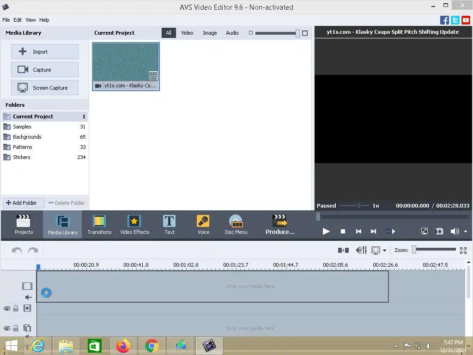This screenshot has width=473, height=355.
Task: Select the Backgrounds folder
Action: 45,137
